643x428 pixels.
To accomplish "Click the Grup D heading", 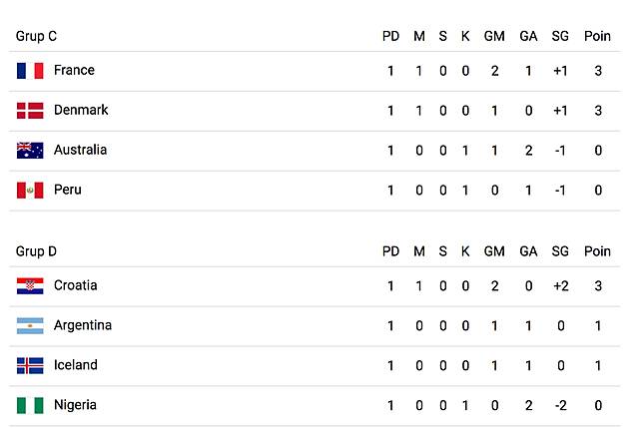I will coord(37,251).
